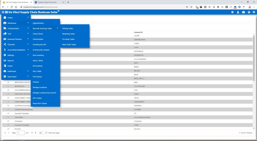257x141 pixels.
Task: Click the printer icon in blue header
Action: click(249, 12)
